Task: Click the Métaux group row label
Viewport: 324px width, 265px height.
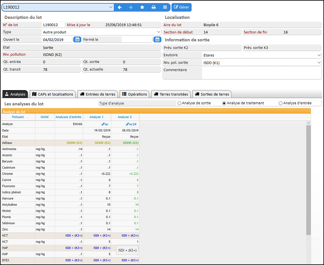Action: point(7,143)
